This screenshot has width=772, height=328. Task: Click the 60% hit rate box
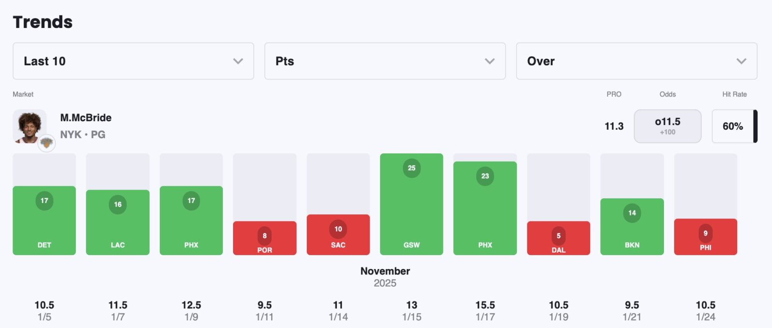732,126
